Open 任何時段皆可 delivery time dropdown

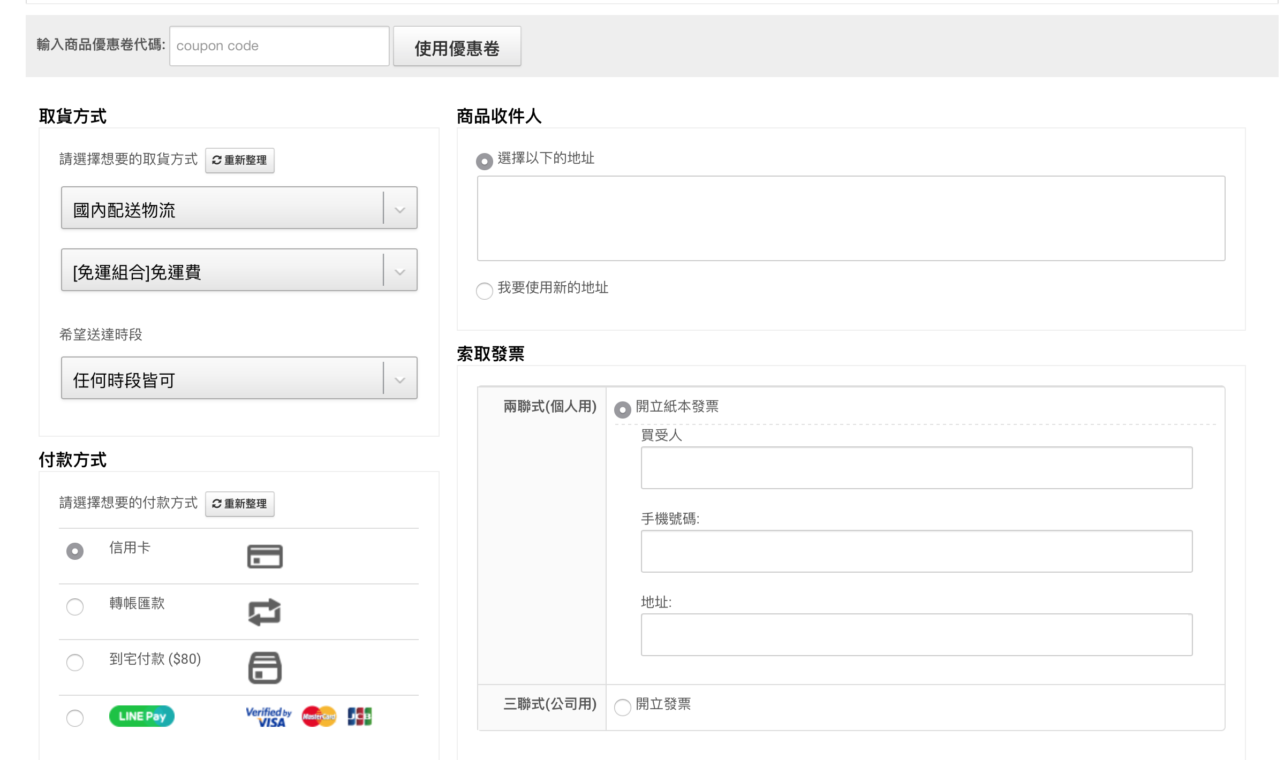(239, 378)
